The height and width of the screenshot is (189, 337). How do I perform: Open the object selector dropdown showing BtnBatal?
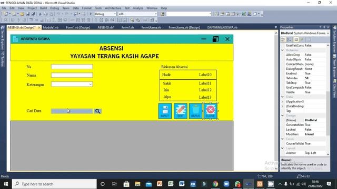[x=328, y=33]
